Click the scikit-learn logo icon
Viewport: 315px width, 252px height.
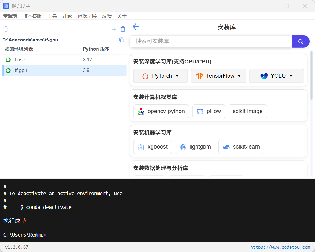pos(226,147)
